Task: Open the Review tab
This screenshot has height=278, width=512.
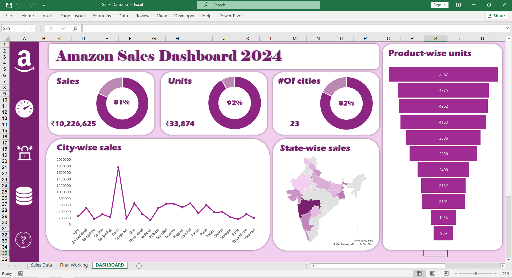Action: tap(142, 16)
